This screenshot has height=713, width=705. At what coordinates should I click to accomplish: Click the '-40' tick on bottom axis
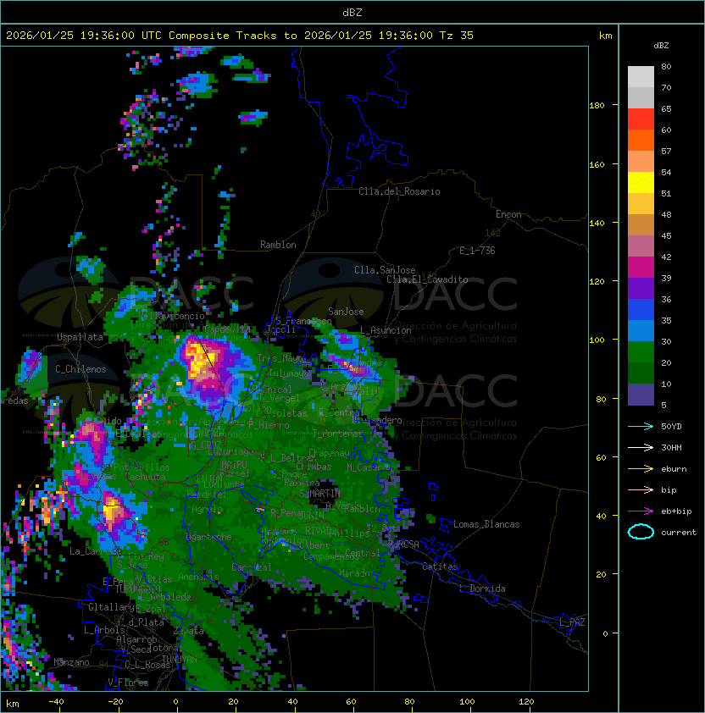56,702
